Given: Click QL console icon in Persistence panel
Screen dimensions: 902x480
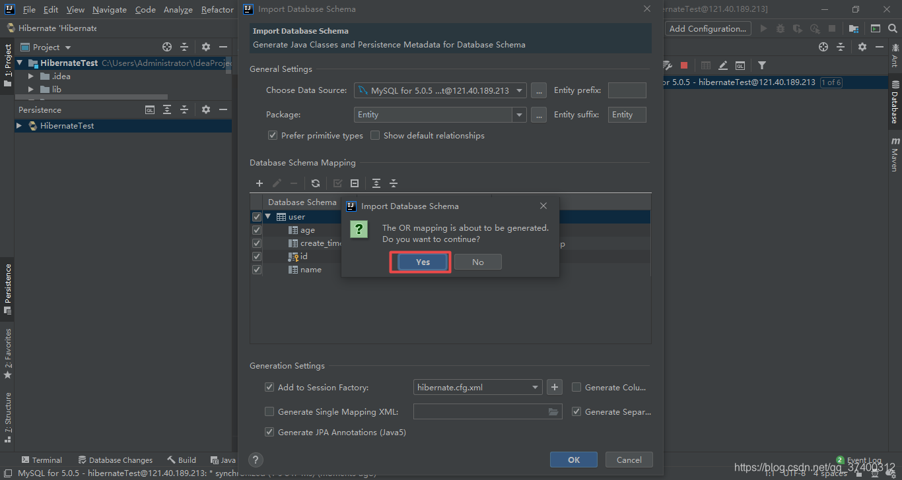Looking at the screenshot, I should coord(150,109).
